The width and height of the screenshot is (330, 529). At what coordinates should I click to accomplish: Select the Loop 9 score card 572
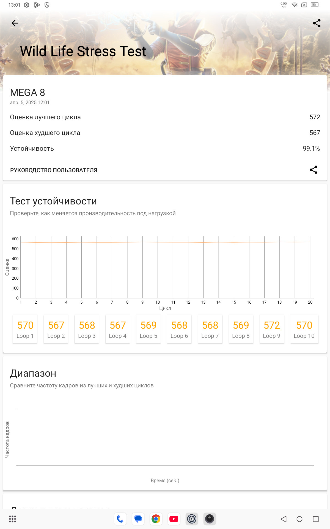tap(272, 329)
